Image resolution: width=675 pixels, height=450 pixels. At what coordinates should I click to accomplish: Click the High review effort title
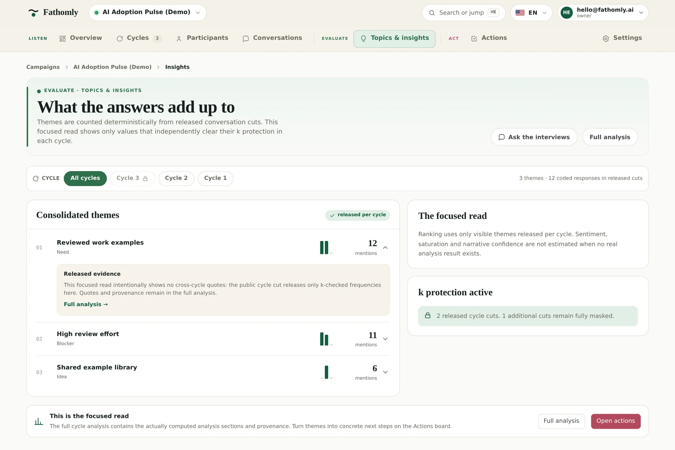[88, 334]
